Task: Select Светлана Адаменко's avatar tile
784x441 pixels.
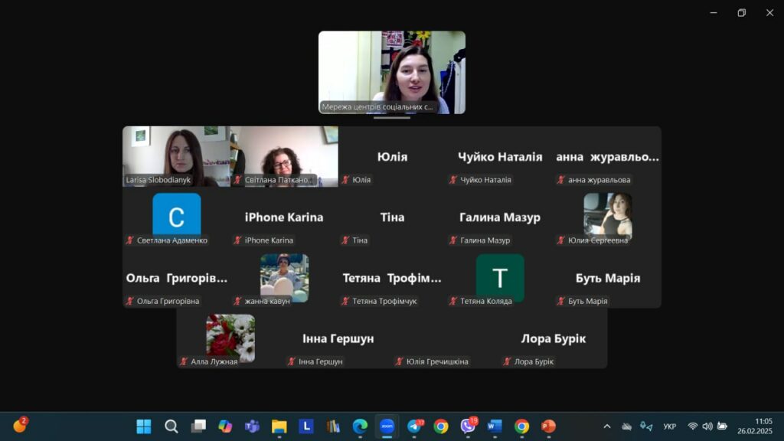Action: coord(176,217)
